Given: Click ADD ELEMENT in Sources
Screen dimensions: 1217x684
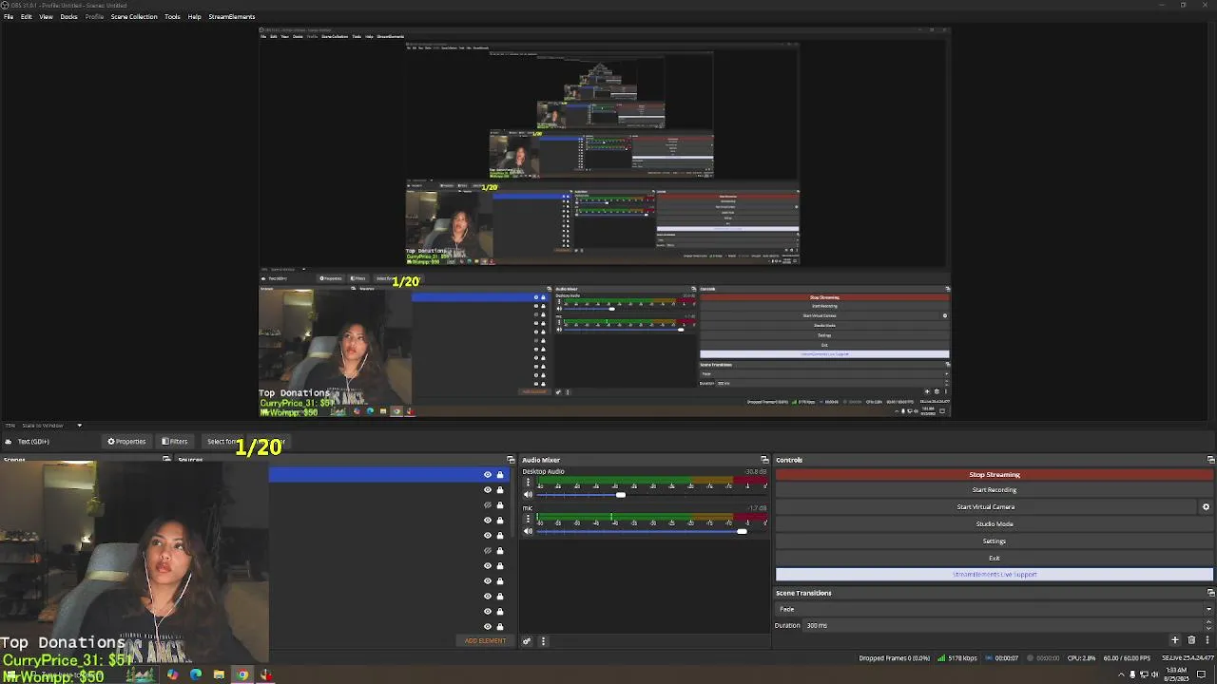Looking at the screenshot, I should (485, 641).
